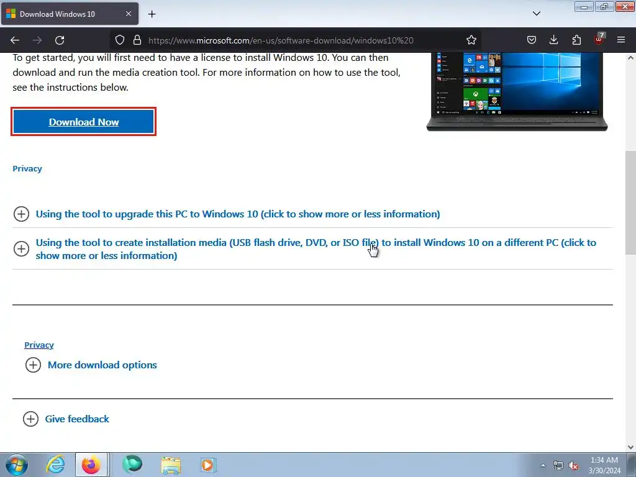The width and height of the screenshot is (636, 477).
Task: Expand create installation media plus icon
Action: tap(21, 248)
